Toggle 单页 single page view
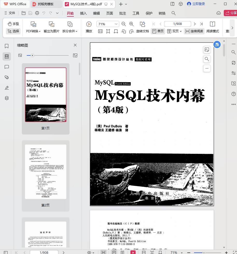The height and width of the screenshot is (254, 237). pyautogui.click(x=158, y=31)
